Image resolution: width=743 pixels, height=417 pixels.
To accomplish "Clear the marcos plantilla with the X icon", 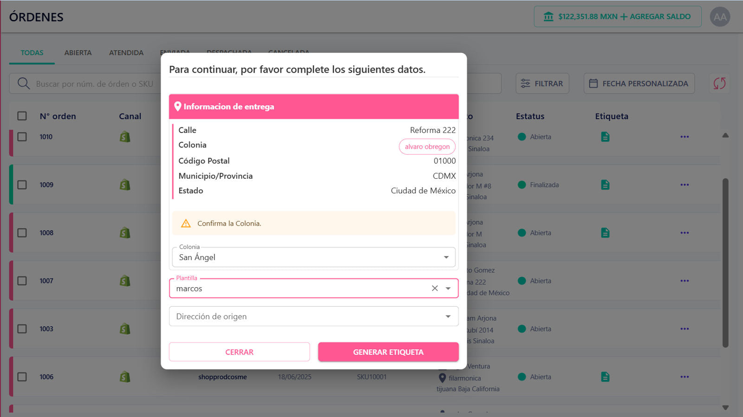I will point(434,288).
